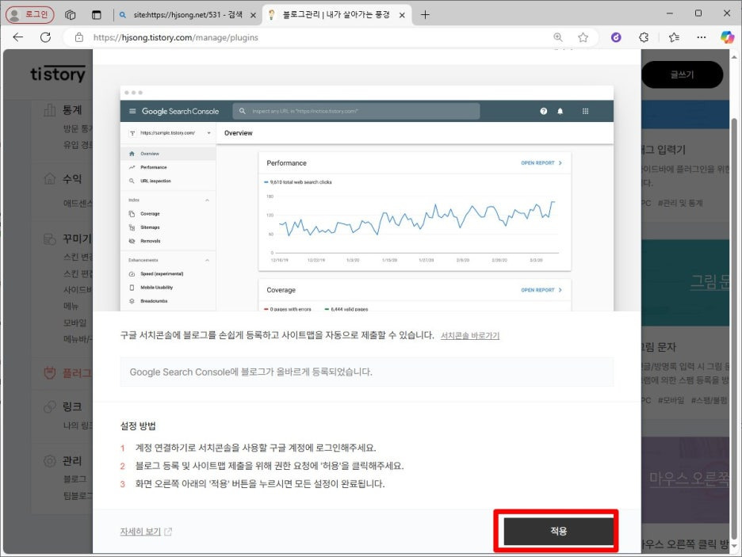Viewport: 742px width, 557px height.
Task: Open the 꾸미기 sidebar menu
Action: click(x=77, y=238)
